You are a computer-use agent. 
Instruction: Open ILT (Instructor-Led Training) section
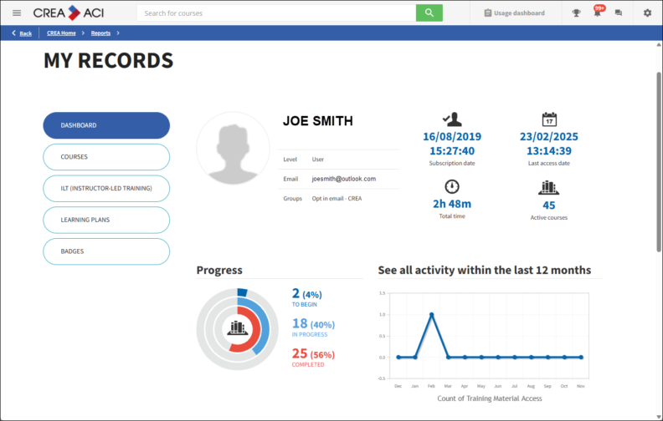point(106,189)
